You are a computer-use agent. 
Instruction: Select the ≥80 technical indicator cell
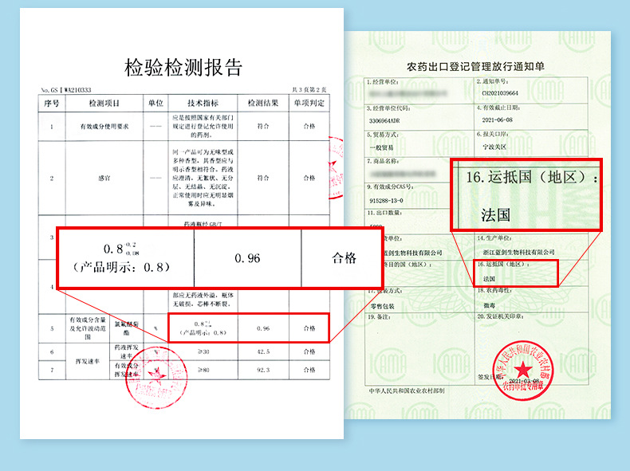pos(203,370)
